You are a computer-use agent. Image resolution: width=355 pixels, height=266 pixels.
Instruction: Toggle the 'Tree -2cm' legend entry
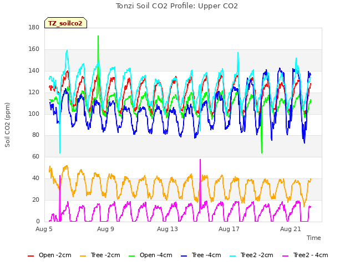click(100, 255)
